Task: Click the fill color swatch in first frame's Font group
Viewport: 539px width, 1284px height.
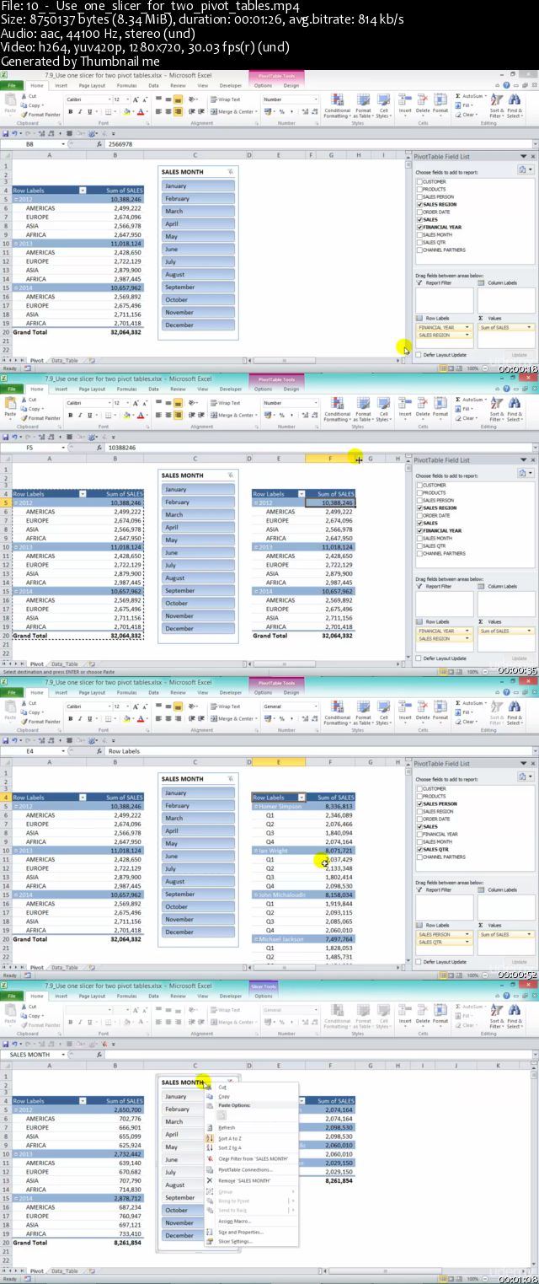Action: [127, 111]
